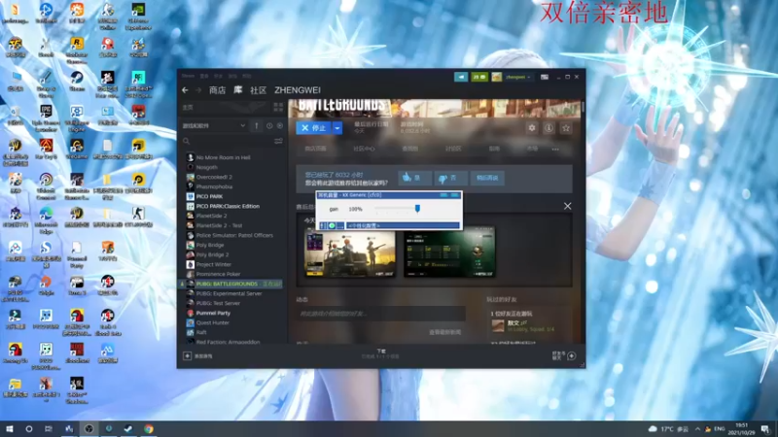Open the second green screenshot thumbnail
Image resolution: width=778 pixels, height=437 pixels.
(449, 252)
